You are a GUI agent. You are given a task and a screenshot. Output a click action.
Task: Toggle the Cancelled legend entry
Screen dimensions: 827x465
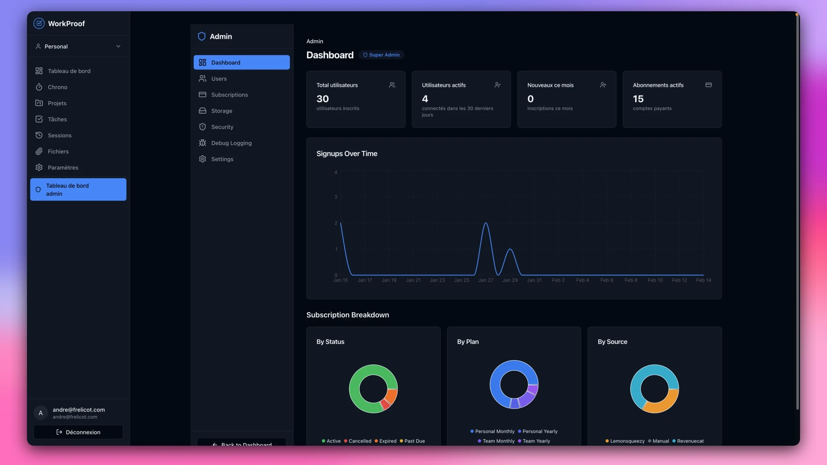point(358,441)
